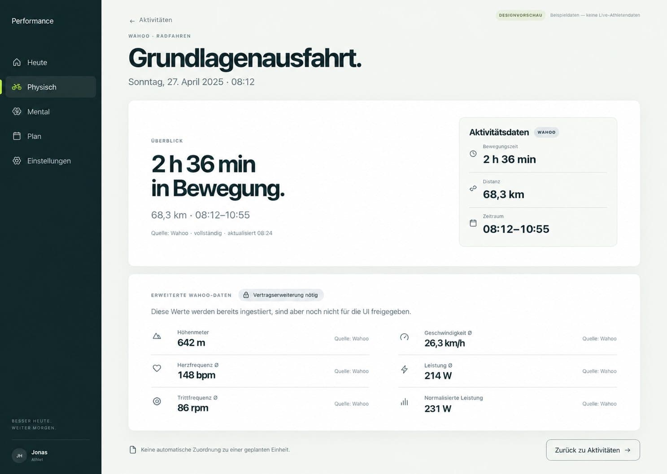Click the 148 bpm heart rate value
This screenshot has height=474, width=667.
coord(196,375)
